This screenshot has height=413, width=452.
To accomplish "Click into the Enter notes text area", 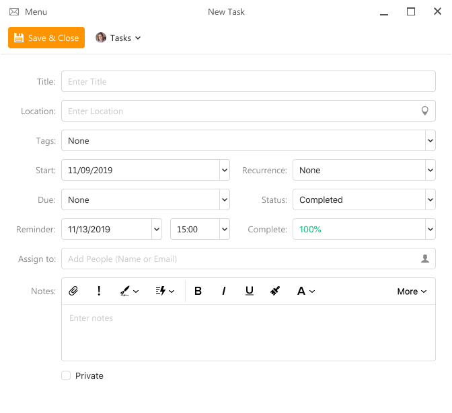I will [248, 332].
